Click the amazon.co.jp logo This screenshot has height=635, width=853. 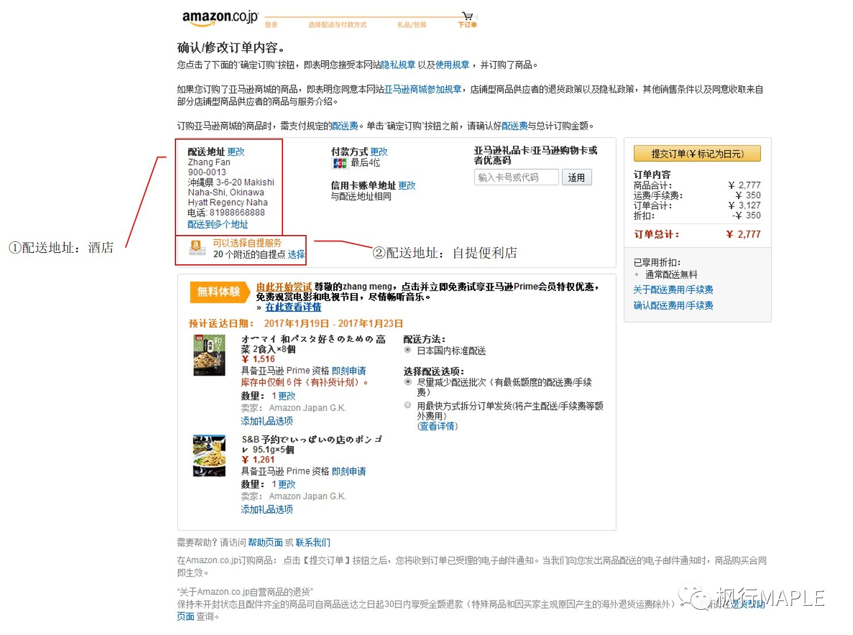pos(219,18)
